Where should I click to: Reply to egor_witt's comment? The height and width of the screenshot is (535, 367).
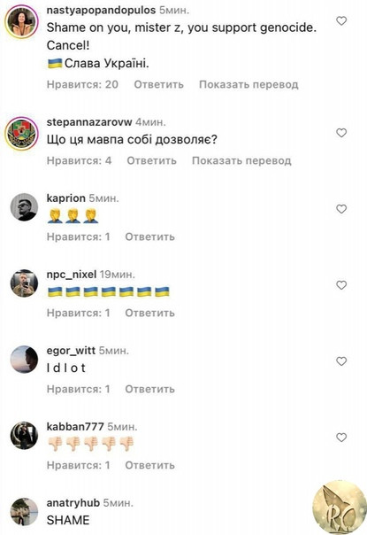point(150,389)
